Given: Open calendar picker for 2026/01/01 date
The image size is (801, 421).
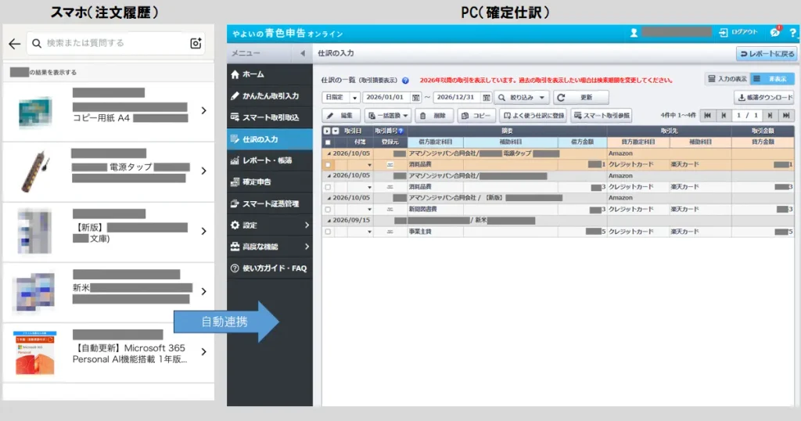Looking at the screenshot, I should 416,97.
